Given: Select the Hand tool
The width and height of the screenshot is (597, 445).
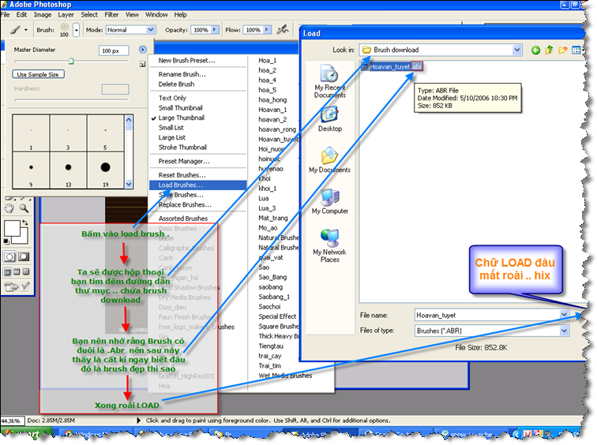Looking at the screenshot, I should [x=9, y=208].
